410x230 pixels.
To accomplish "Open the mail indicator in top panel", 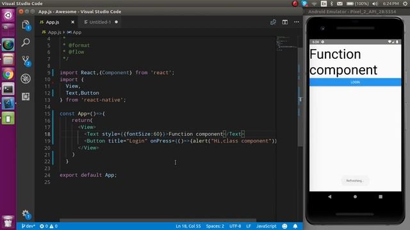I will pos(340,3).
